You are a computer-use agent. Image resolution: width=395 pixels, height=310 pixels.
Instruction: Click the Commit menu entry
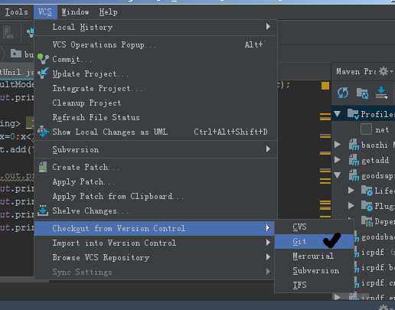(155, 59)
